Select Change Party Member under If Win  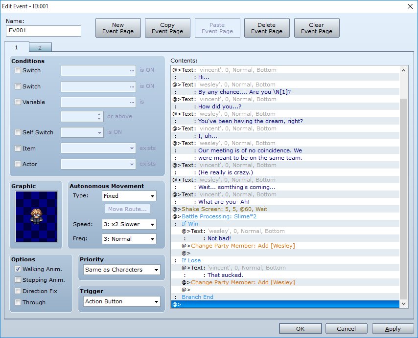click(285, 246)
